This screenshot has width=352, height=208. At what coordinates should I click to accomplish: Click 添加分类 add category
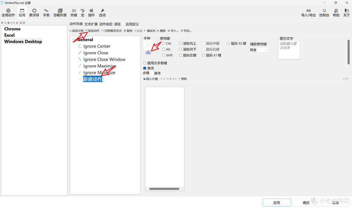[77, 31]
